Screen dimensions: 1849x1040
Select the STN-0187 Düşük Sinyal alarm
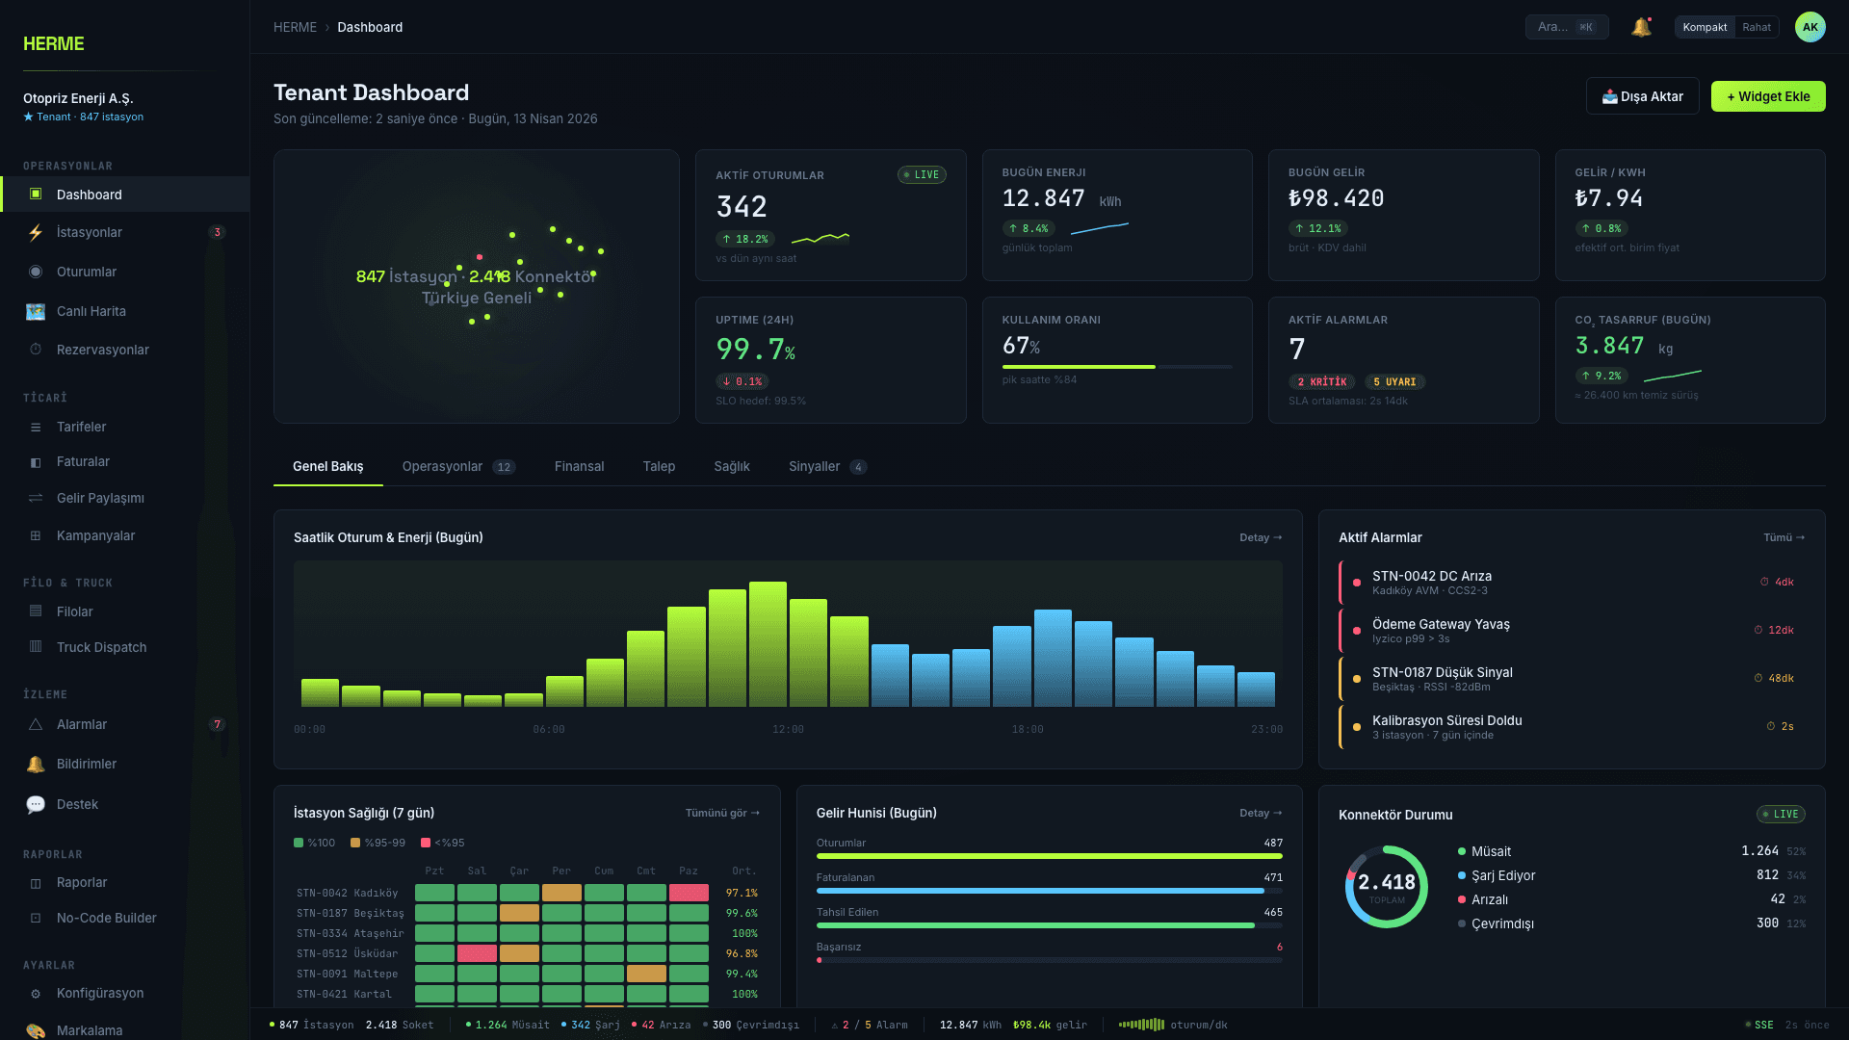(x=1572, y=679)
